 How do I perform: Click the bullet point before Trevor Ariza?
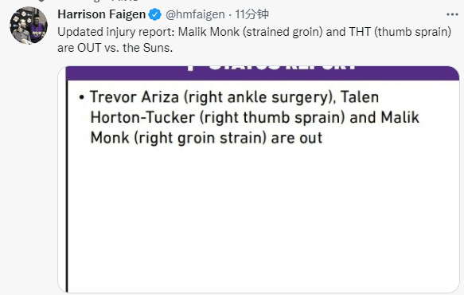point(82,97)
